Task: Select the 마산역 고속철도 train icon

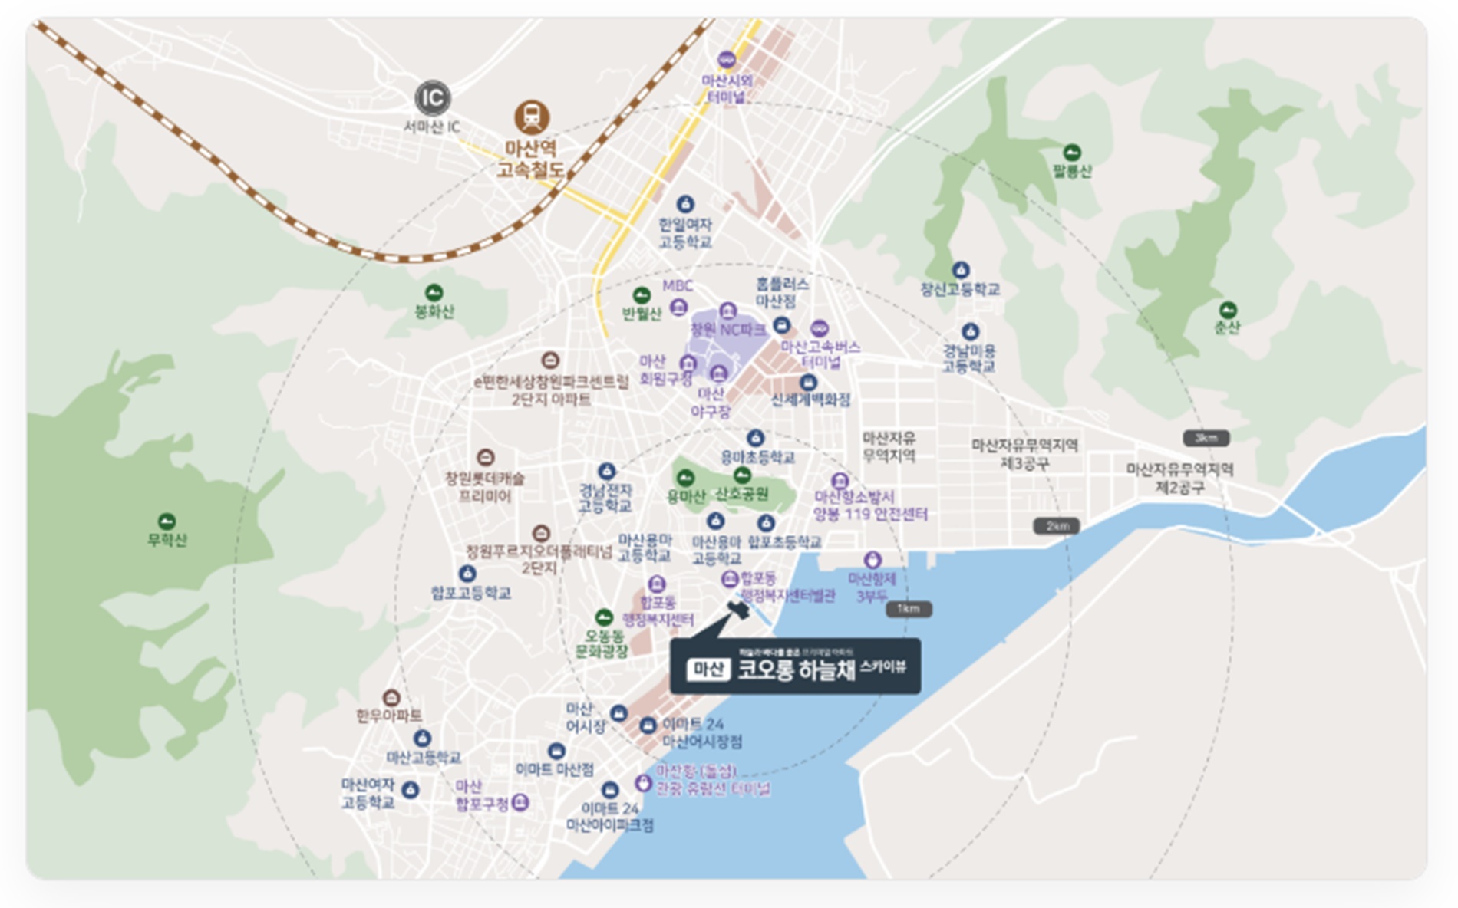Action: click(x=531, y=118)
